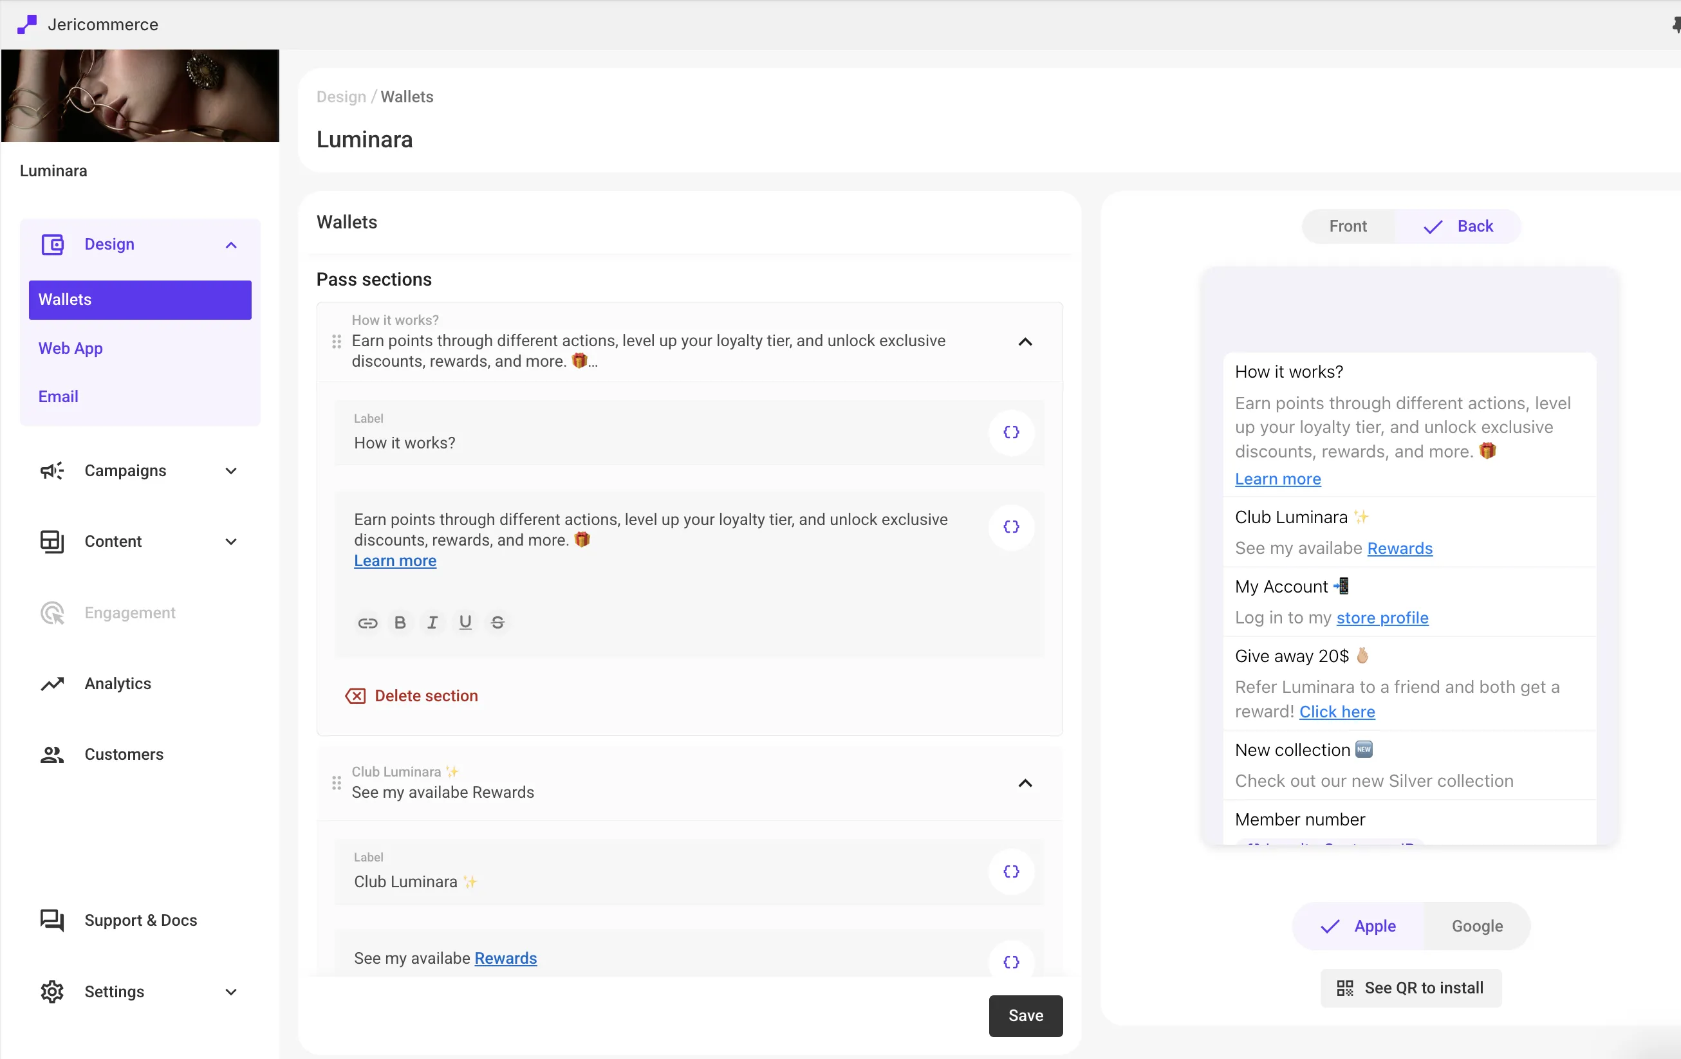Switch pass preview to Front side
The image size is (1681, 1059).
tap(1348, 226)
